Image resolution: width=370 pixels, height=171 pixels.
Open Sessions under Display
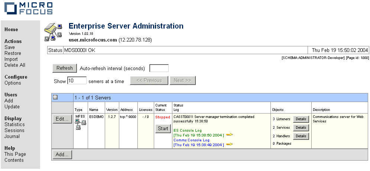pyautogui.click(x=14, y=130)
